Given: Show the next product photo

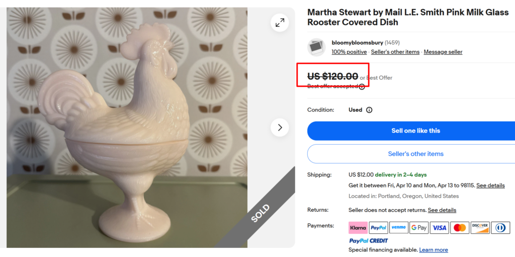Looking at the screenshot, I should 280,127.
